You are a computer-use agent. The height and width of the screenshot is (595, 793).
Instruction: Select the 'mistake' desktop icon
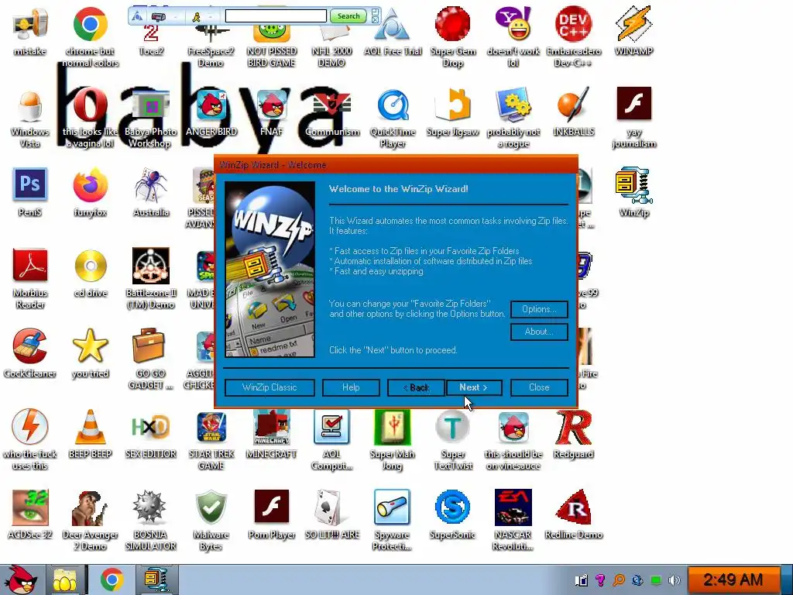(30, 31)
